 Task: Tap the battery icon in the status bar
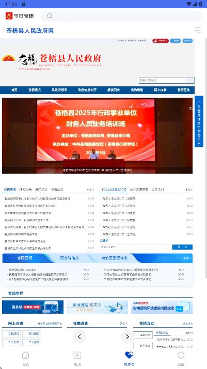pos(201,4)
